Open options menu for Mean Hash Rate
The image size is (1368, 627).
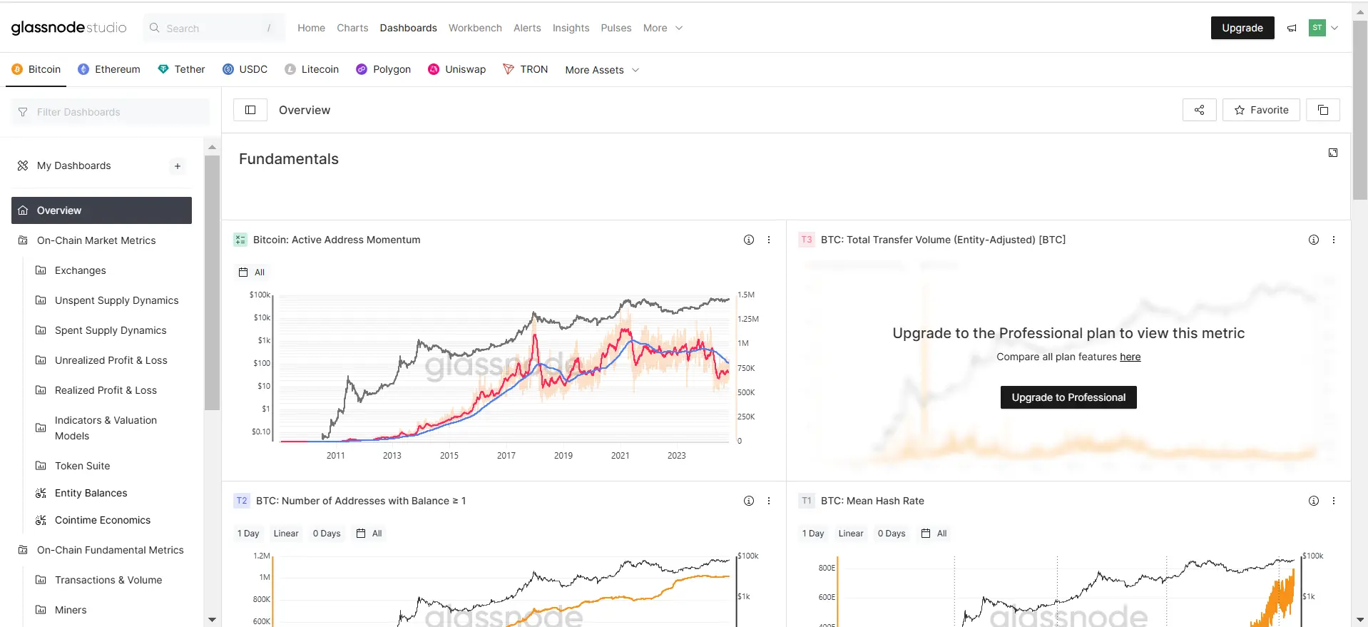[x=1334, y=501]
